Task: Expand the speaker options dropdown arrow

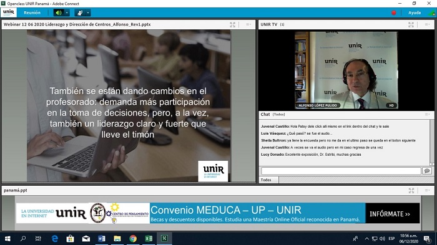Action: tap(67, 13)
